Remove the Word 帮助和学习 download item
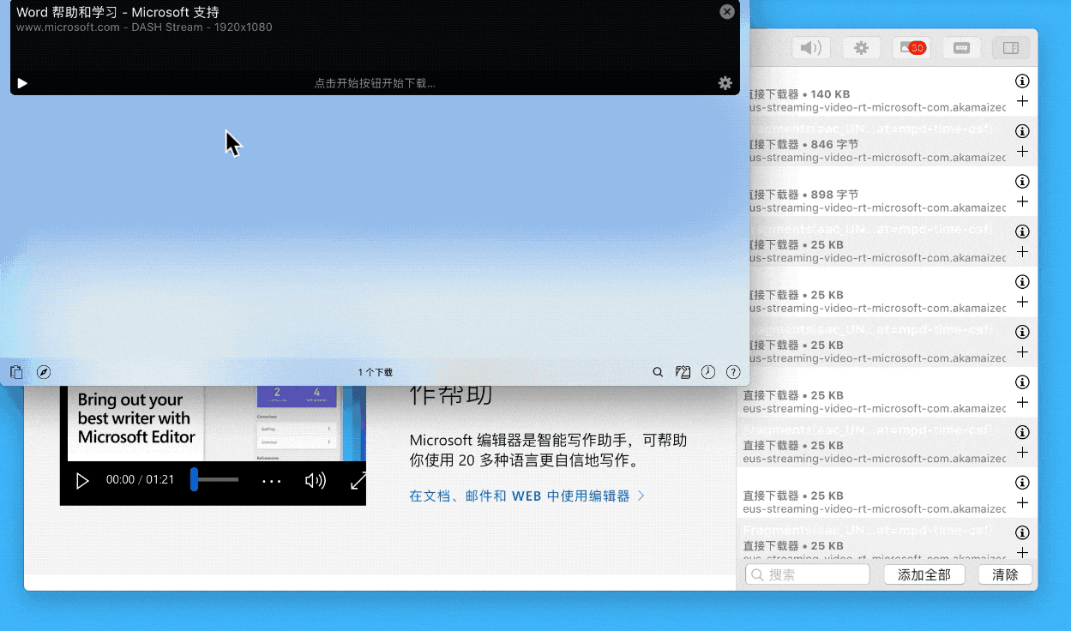Image resolution: width=1071 pixels, height=631 pixels. (x=727, y=11)
